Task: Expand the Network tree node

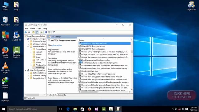Action: pyautogui.click(x=31, y=52)
